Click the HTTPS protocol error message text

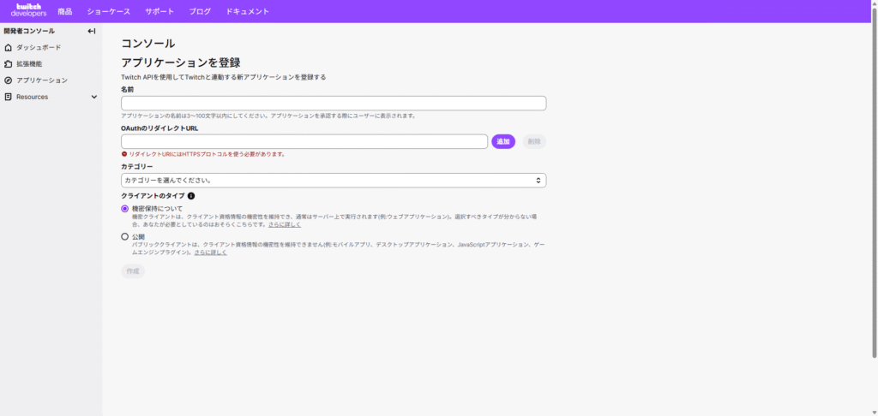(207, 154)
